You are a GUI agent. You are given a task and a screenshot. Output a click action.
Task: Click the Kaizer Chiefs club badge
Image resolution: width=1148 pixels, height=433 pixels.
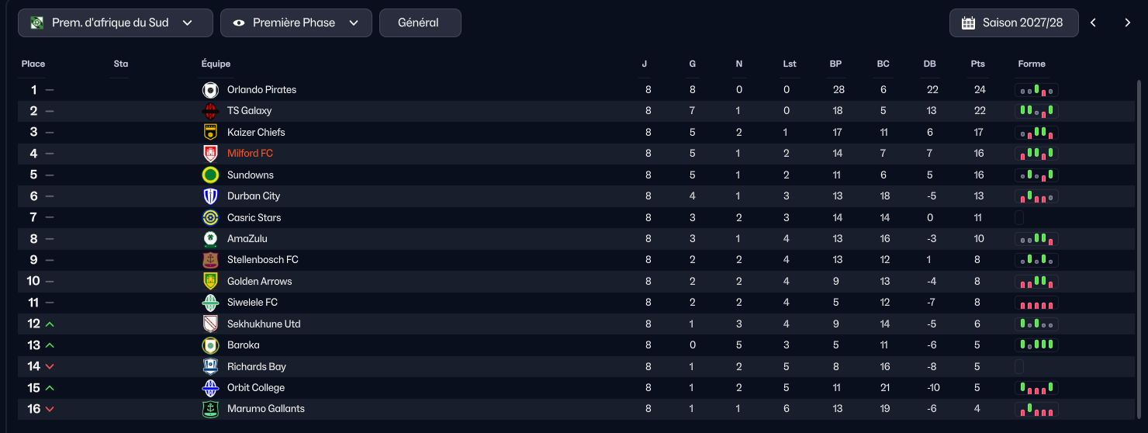coord(210,133)
